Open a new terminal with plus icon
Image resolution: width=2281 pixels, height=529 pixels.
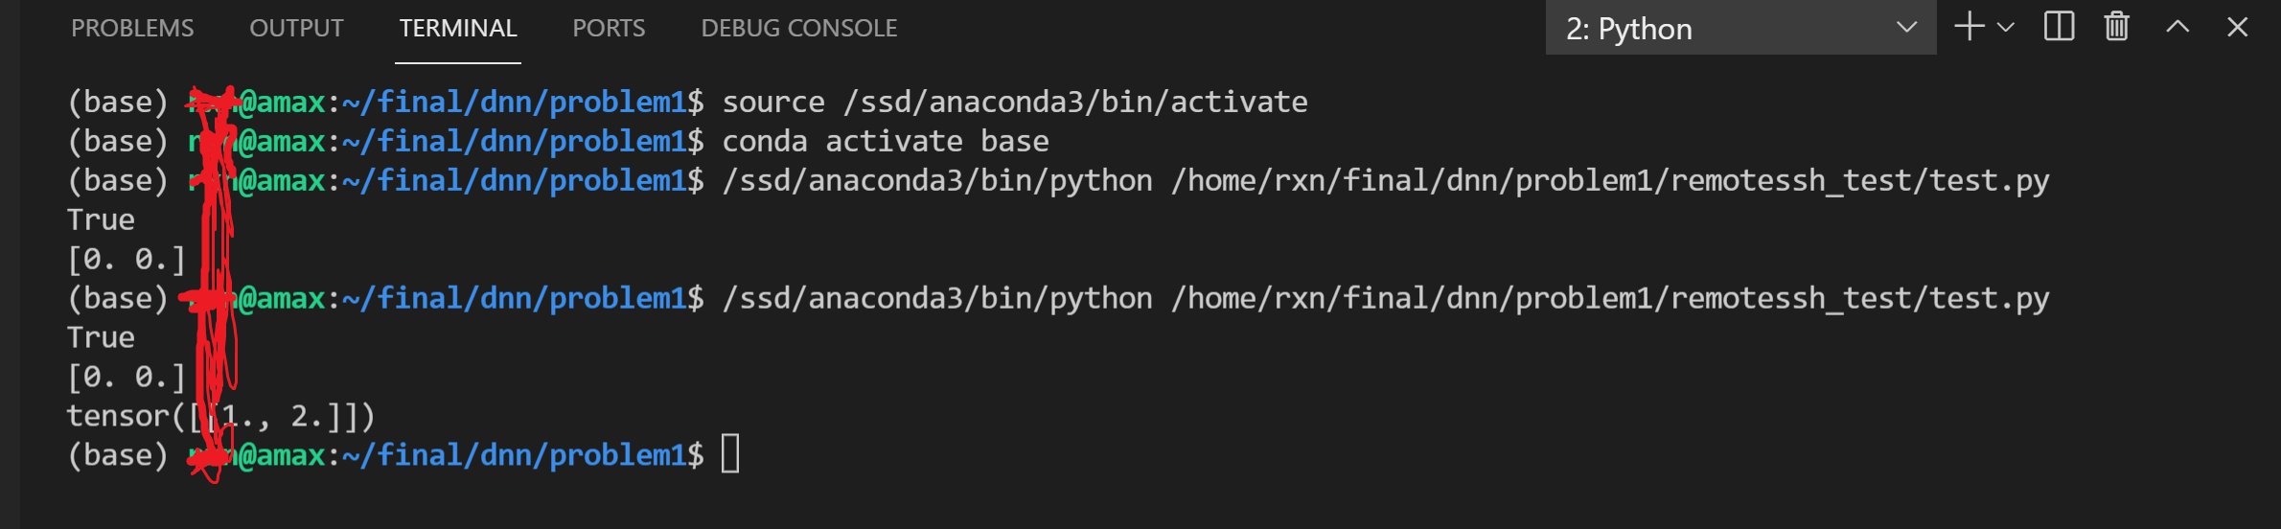(x=1969, y=27)
